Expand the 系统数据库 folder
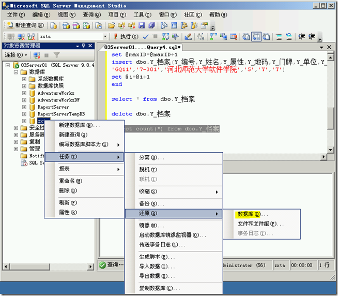 [x=24, y=79]
